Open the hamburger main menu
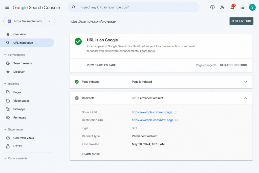Viewport: 259px width, 173px height. (x=7, y=7)
